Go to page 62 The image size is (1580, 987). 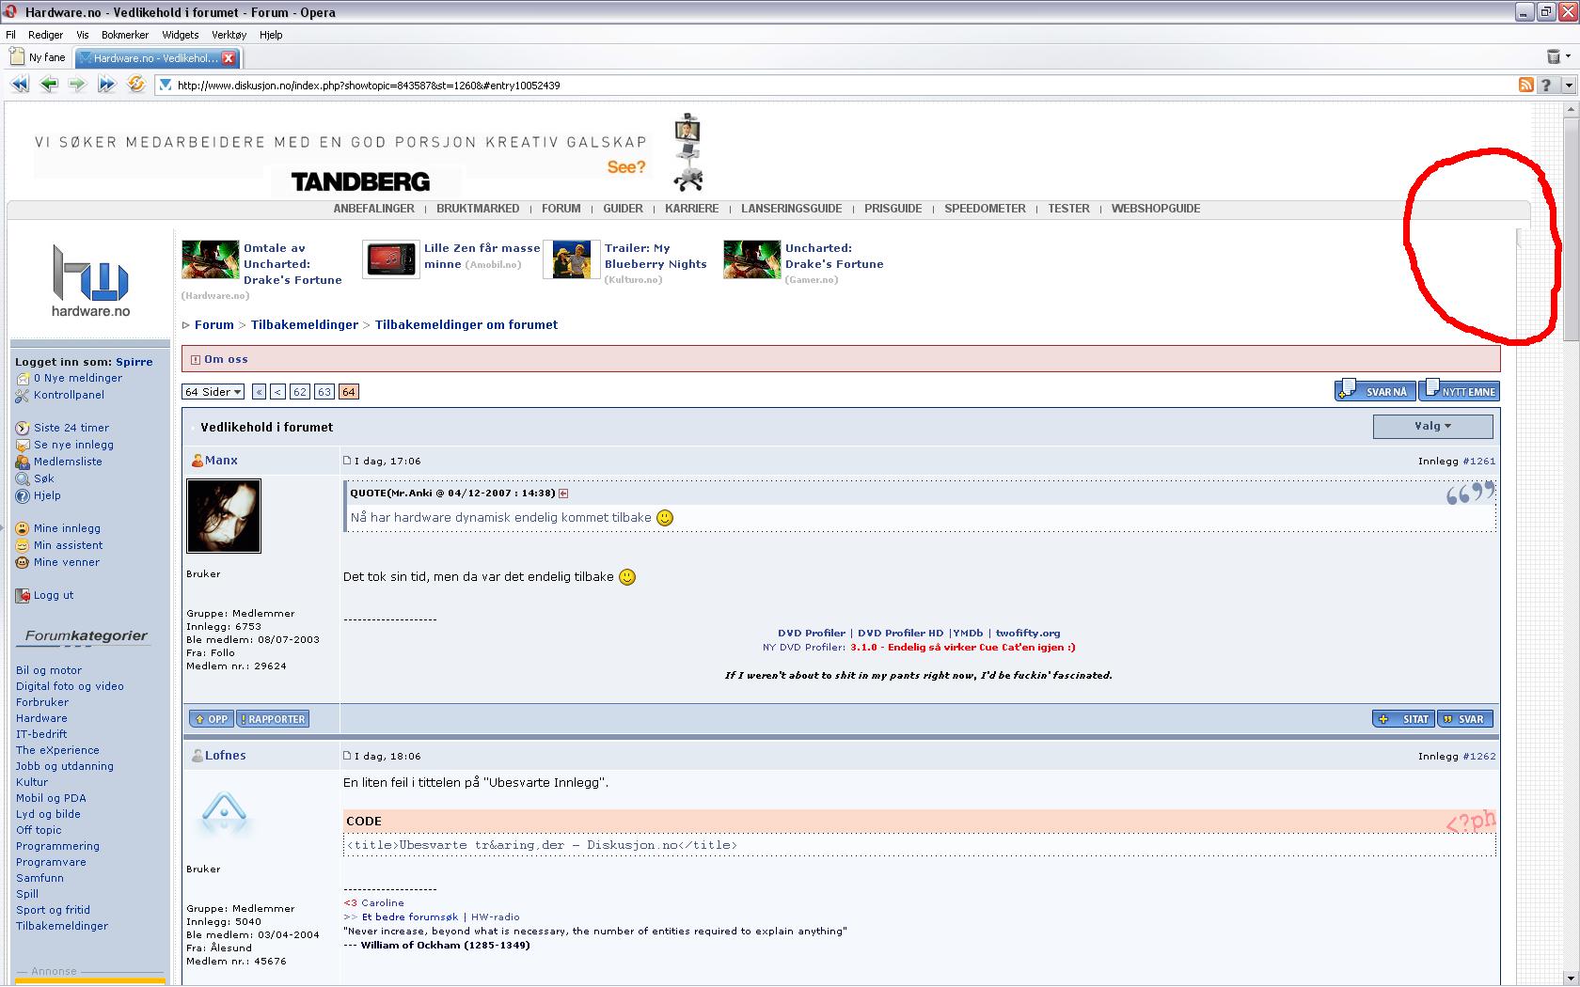pos(299,392)
